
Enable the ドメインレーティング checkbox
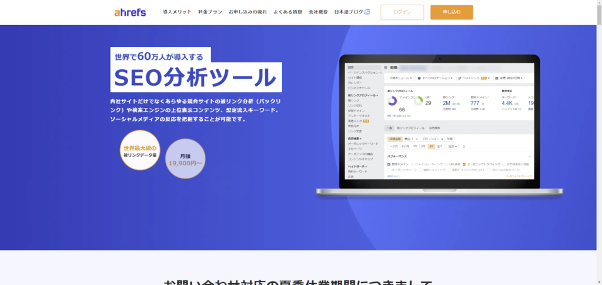pos(412,164)
